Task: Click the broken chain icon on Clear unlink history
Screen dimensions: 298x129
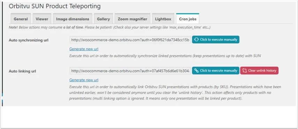Action: pyautogui.click(x=245, y=71)
